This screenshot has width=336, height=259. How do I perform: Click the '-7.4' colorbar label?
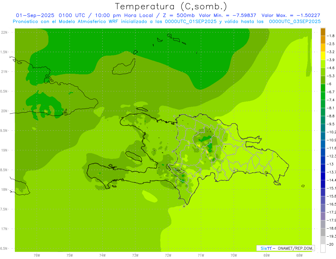[331, 100]
